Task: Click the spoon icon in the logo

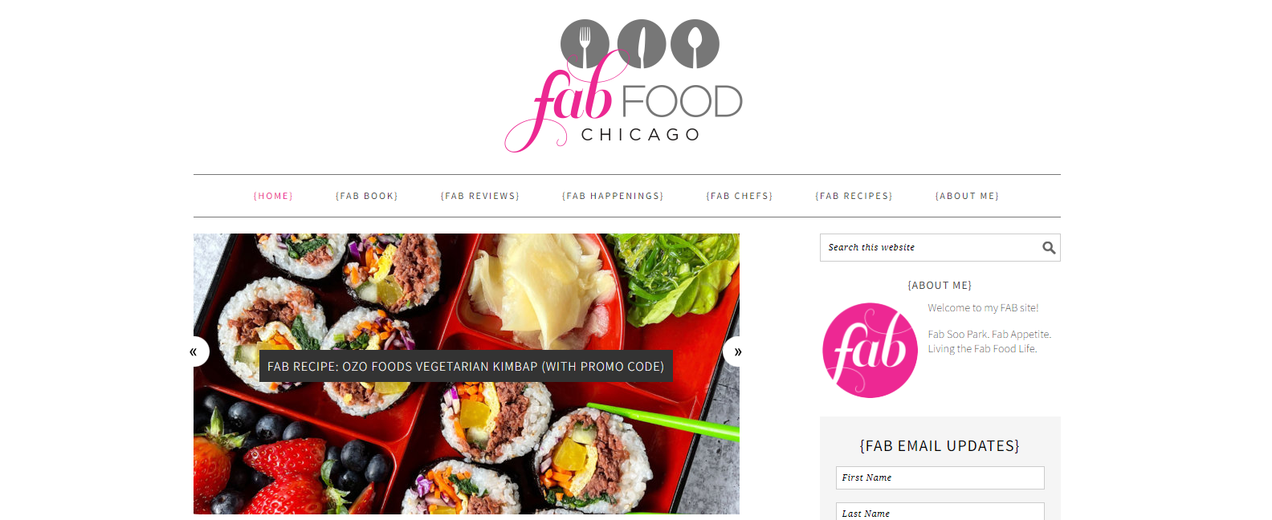Action: point(695,44)
